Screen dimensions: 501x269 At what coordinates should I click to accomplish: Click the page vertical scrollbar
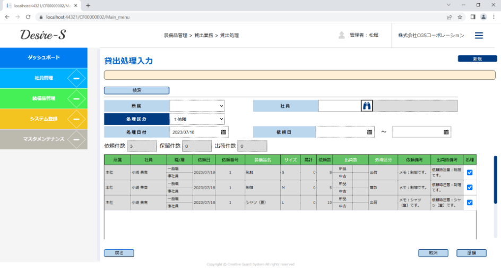[495, 179]
